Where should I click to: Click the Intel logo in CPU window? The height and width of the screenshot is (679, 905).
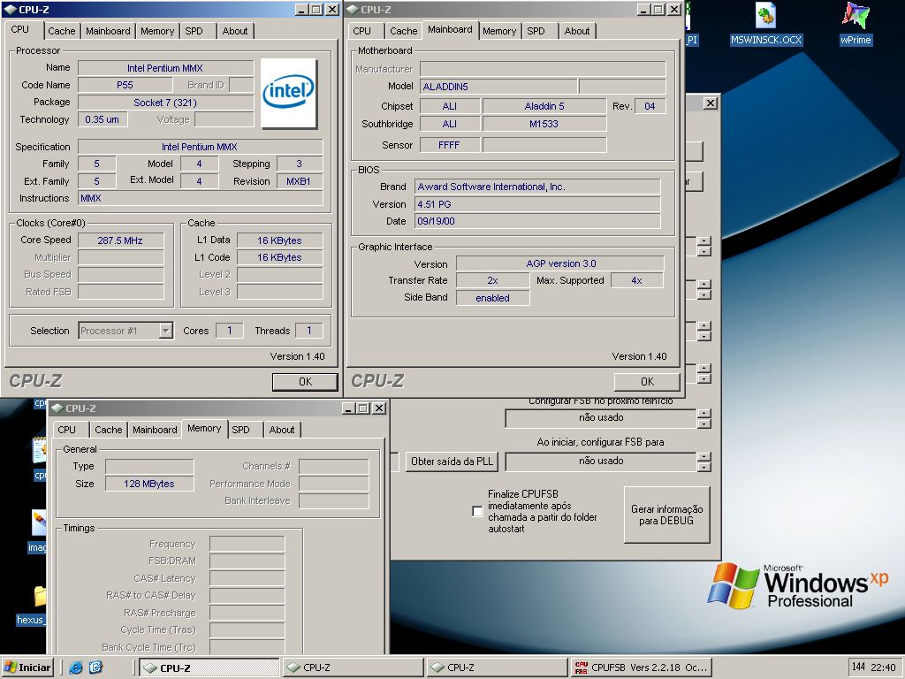(289, 93)
